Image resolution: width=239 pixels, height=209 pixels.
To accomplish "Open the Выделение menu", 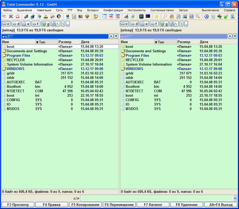I will coord(25,10).
